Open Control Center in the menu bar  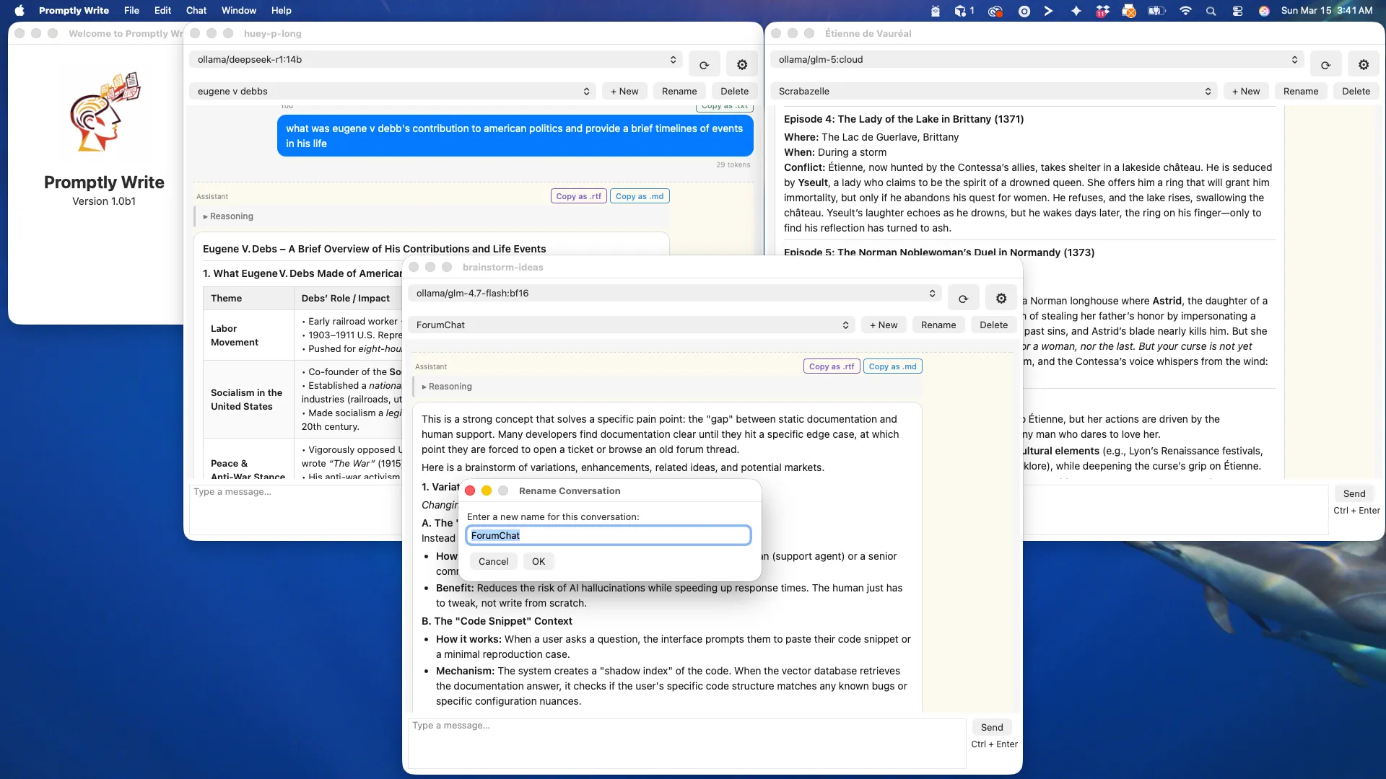tap(1237, 11)
